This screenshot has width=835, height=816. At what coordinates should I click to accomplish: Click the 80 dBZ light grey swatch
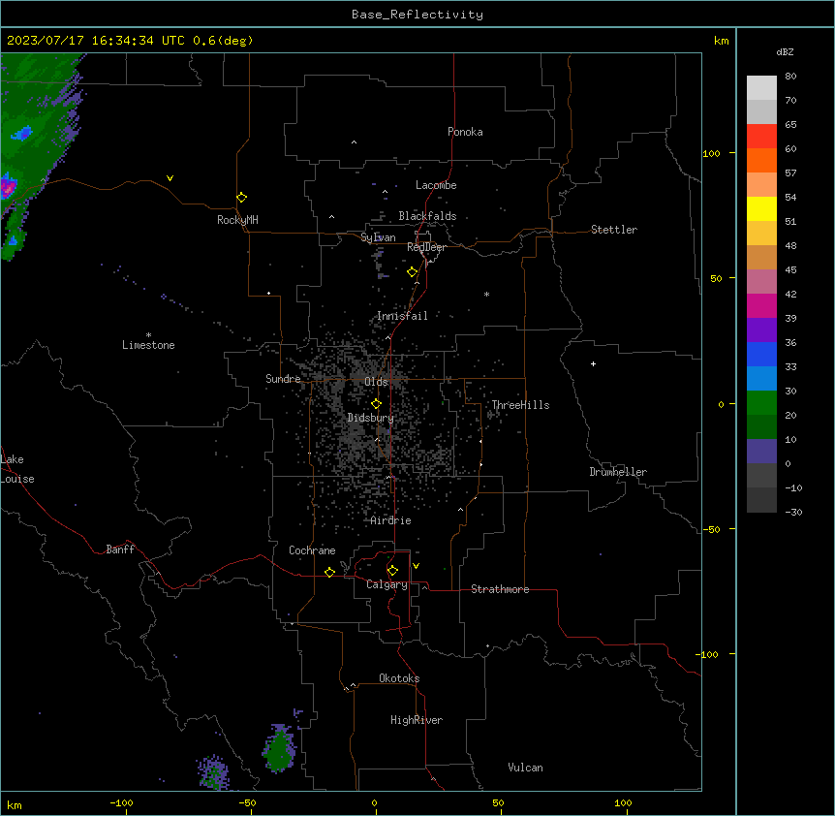(761, 88)
